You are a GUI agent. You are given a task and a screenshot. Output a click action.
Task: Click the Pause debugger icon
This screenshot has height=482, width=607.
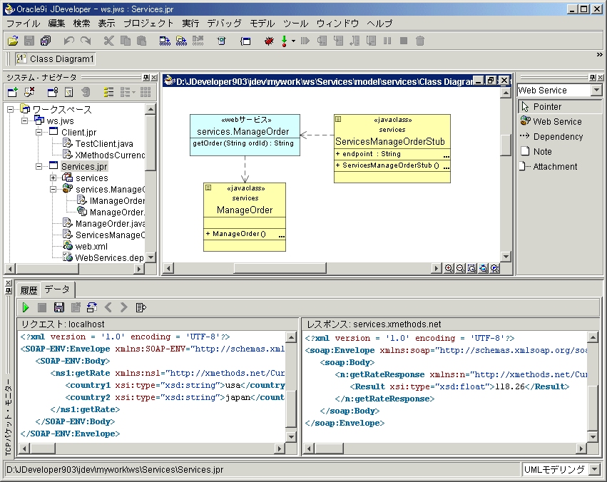click(x=387, y=41)
